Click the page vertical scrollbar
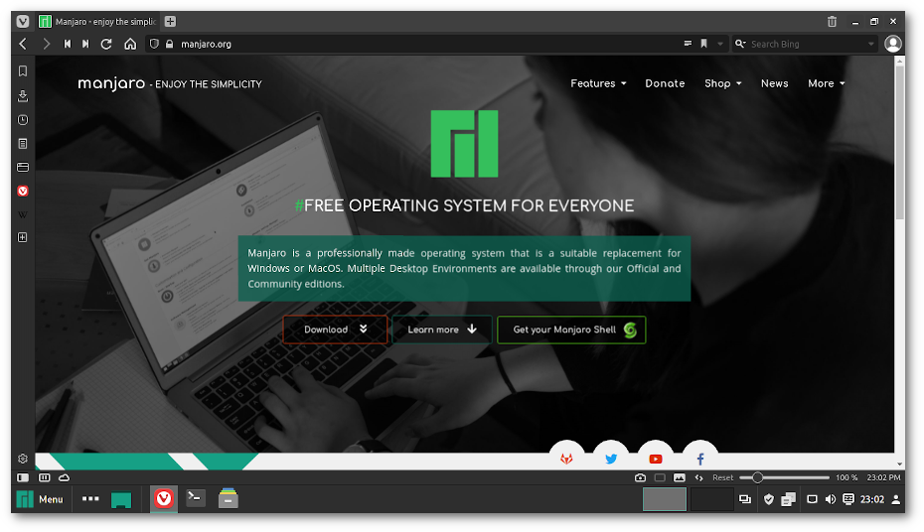Viewport: 924px width, 532px height. pyautogui.click(x=899, y=141)
